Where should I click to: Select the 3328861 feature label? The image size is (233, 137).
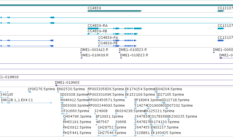(142, 133)
